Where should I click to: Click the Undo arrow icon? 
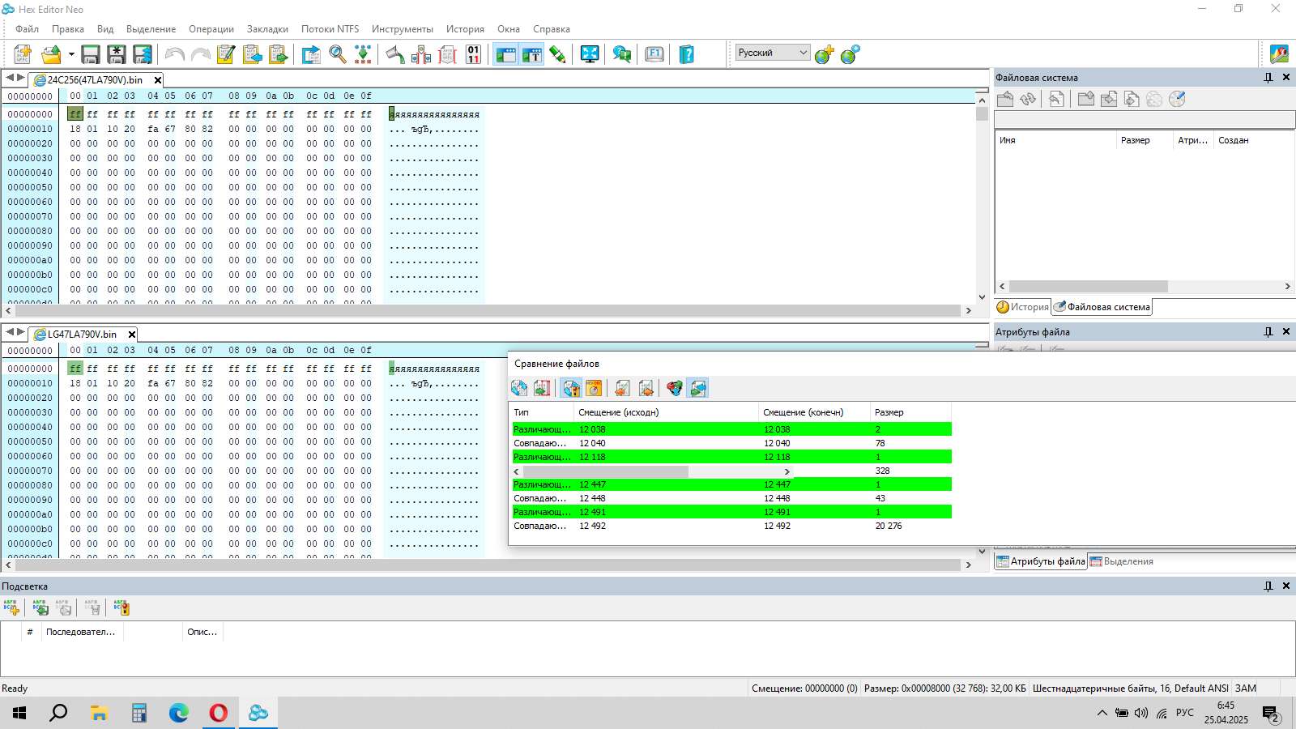tap(174, 54)
